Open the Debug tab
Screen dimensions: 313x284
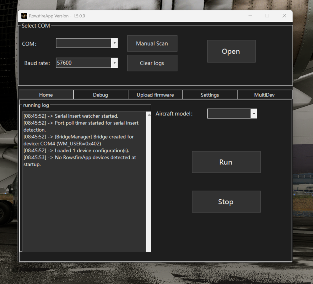point(101,95)
